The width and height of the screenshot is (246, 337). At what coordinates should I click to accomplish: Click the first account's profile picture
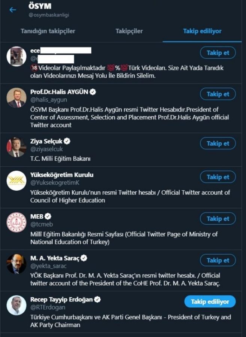[16, 57]
